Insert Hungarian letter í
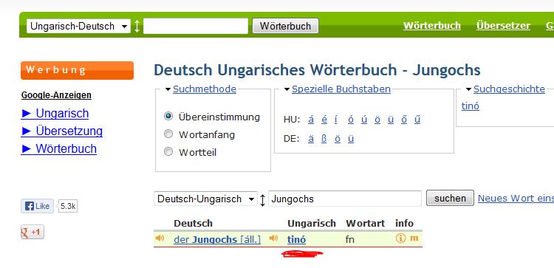554x268 pixels. pos(335,120)
